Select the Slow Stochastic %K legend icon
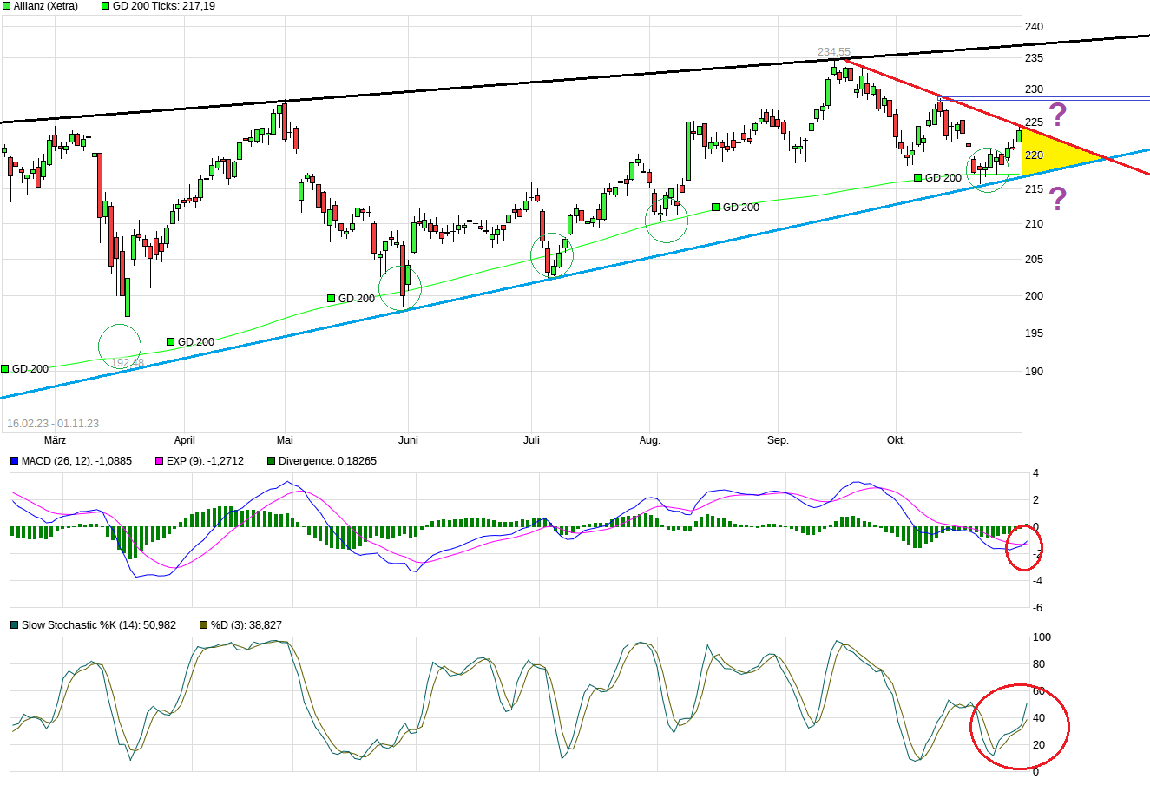Image resolution: width=1150 pixels, height=812 pixels. click(x=12, y=624)
